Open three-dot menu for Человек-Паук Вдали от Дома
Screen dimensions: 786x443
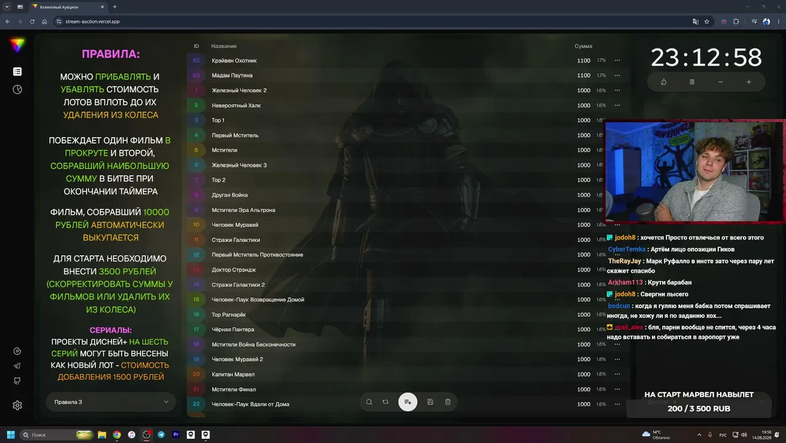point(617,404)
